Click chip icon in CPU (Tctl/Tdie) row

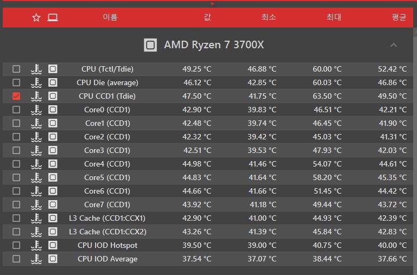tap(53, 69)
